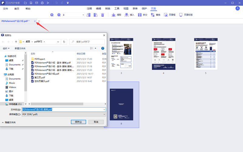The width and height of the screenshot is (243, 152).
Task: Open the 文件 menu
Action: [x=5, y=9]
